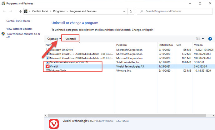
Task: Click version 3.3.0.161 cell
Action: [199, 62]
